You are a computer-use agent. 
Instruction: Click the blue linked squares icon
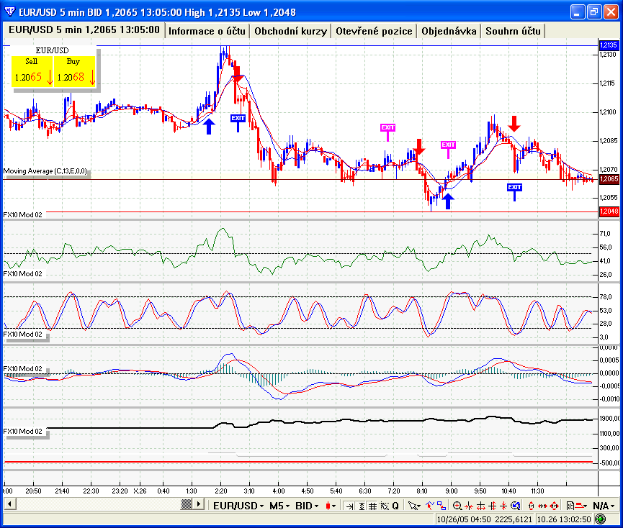[442, 506]
